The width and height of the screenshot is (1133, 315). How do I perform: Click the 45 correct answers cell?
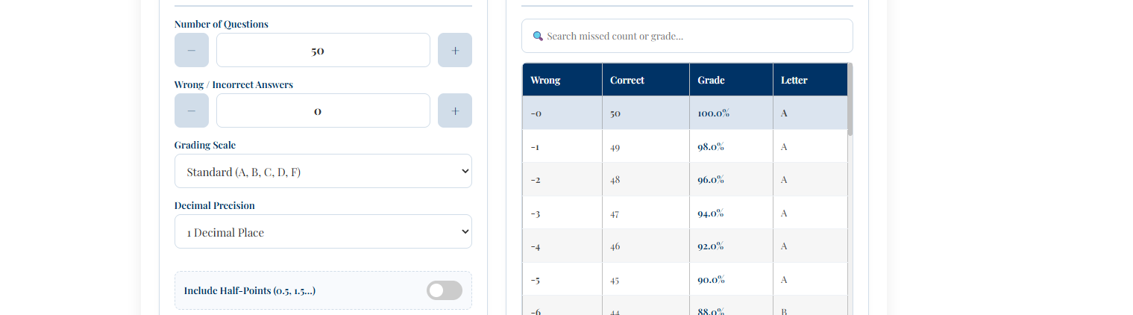point(646,279)
